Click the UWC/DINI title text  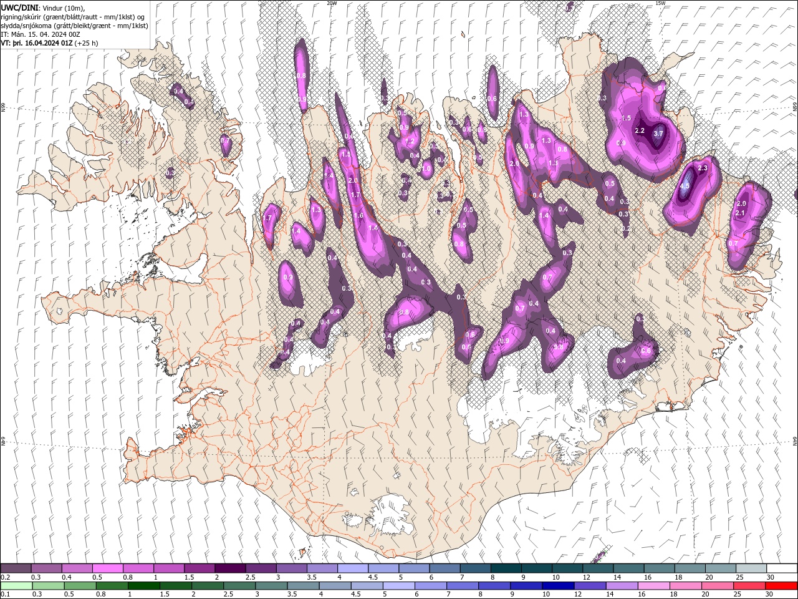[x=19, y=7]
